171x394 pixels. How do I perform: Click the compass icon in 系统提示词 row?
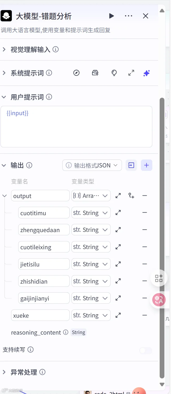pos(76,73)
